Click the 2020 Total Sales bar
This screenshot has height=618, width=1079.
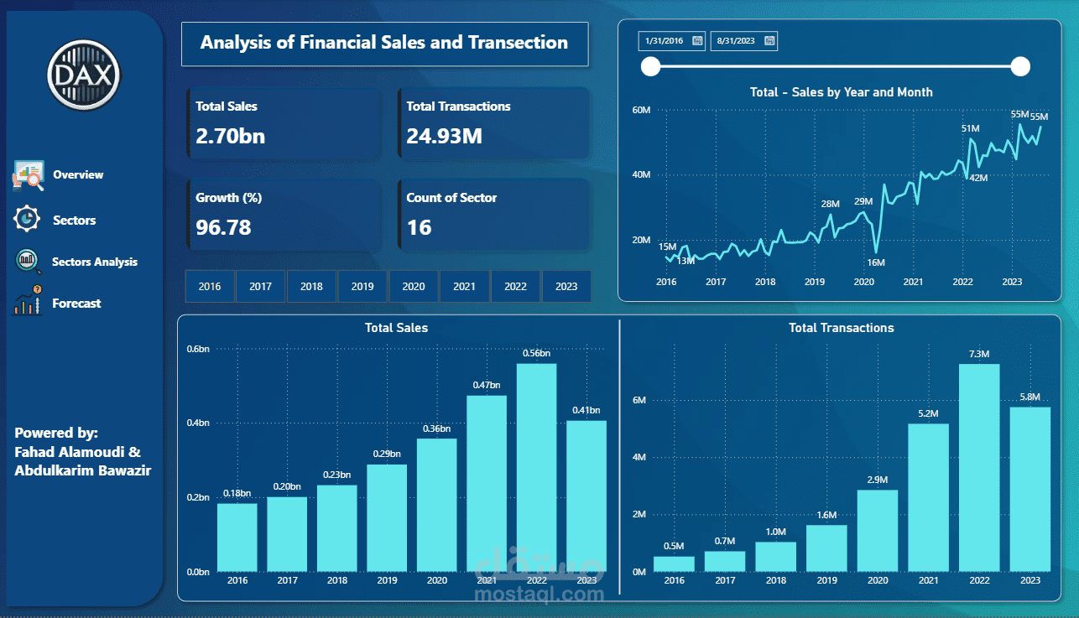coord(436,505)
